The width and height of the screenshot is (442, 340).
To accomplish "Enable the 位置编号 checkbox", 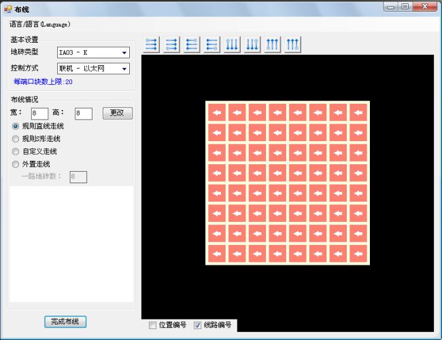I will (x=153, y=325).
